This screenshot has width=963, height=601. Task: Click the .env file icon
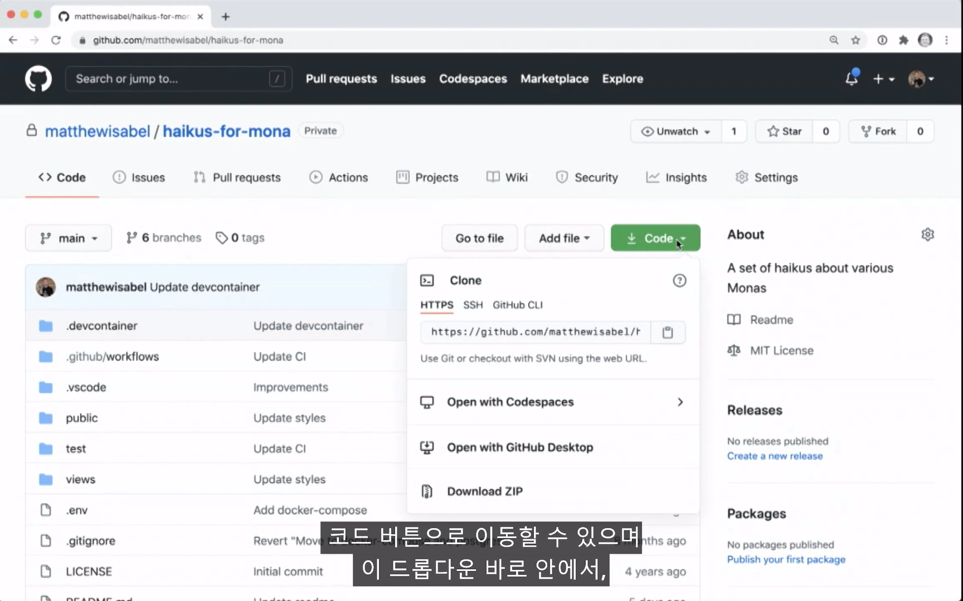[x=46, y=510]
